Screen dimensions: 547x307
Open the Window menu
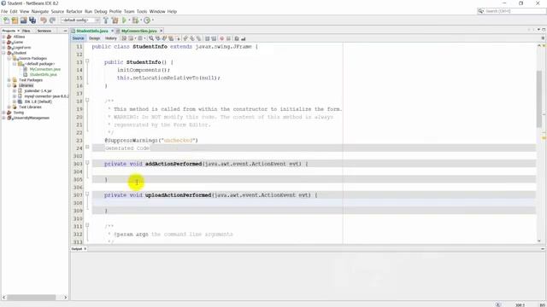click(157, 11)
